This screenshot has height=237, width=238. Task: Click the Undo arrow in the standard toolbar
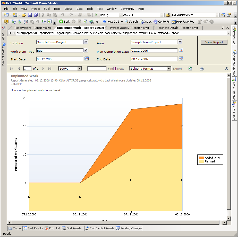62,15
